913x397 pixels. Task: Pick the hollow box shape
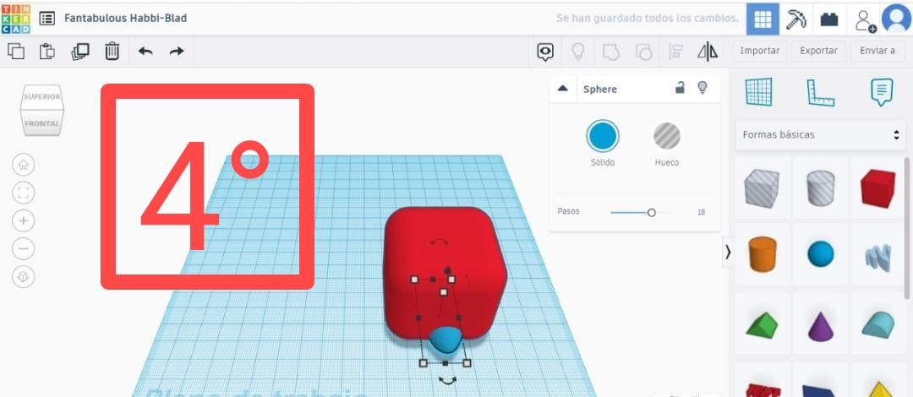[x=762, y=188]
